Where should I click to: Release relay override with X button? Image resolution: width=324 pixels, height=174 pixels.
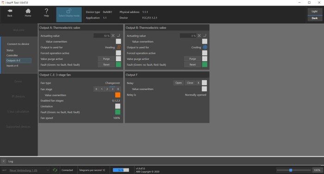[198, 83]
